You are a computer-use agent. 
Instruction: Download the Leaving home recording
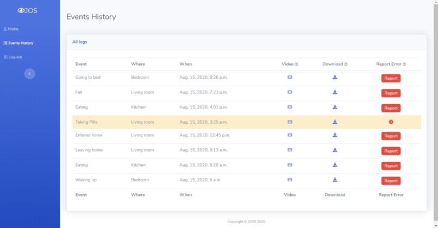(x=335, y=150)
